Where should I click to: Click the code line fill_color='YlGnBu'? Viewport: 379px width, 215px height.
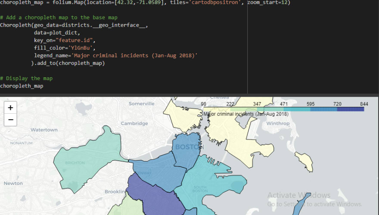coord(65,48)
